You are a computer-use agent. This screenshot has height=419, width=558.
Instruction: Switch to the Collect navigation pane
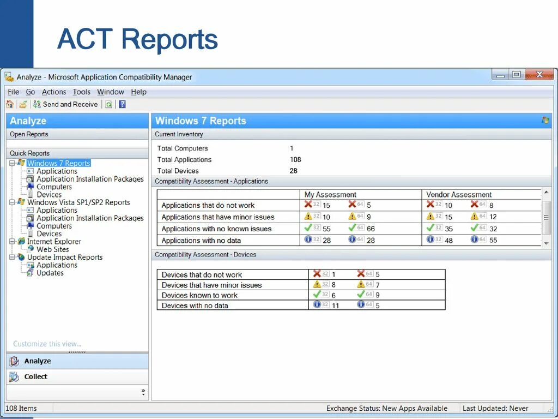(77, 376)
